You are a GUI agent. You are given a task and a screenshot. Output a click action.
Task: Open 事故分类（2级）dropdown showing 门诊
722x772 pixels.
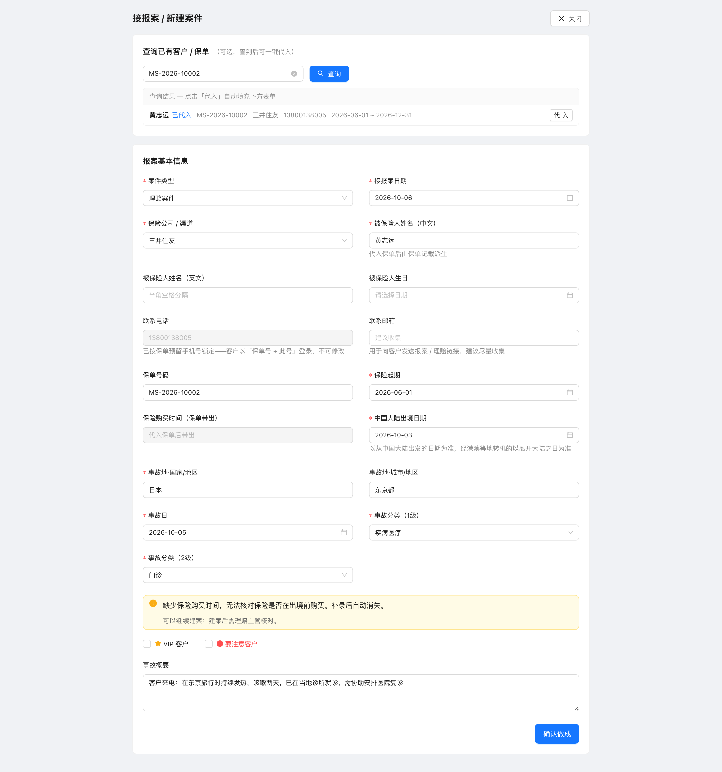(248, 575)
